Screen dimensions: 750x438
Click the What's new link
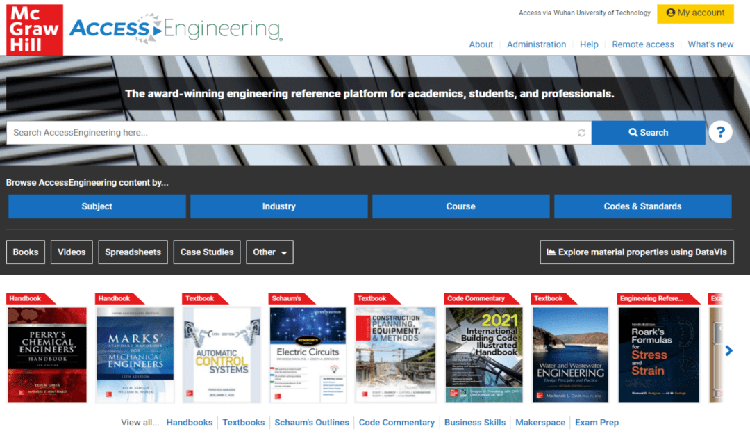pos(710,44)
